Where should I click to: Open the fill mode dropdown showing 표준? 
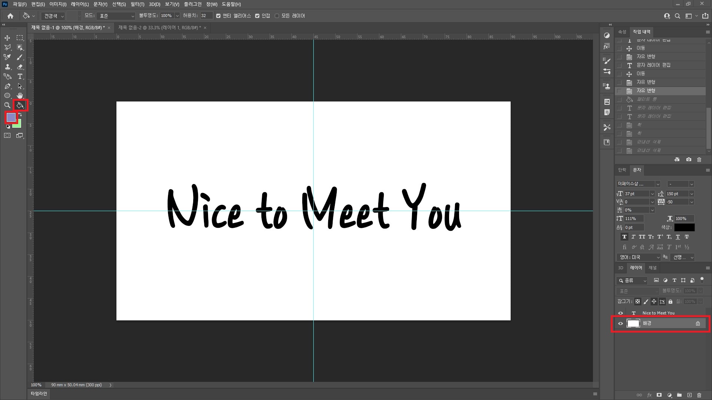tap(116, 16)
